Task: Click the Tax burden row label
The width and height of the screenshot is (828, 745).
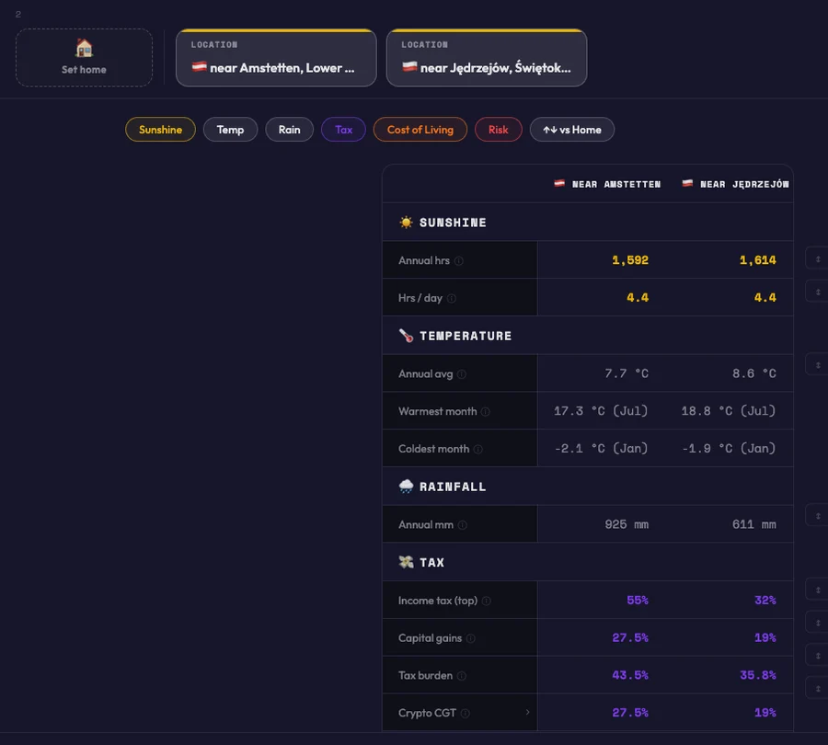Action: tap(425, 675)
